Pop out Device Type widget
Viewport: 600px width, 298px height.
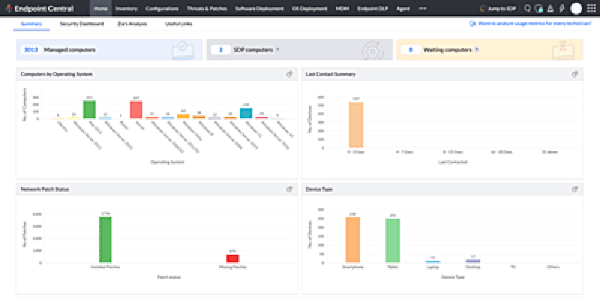(x=575, y=189)
